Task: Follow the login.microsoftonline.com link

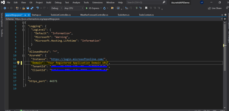Action: tap(78, 59)
